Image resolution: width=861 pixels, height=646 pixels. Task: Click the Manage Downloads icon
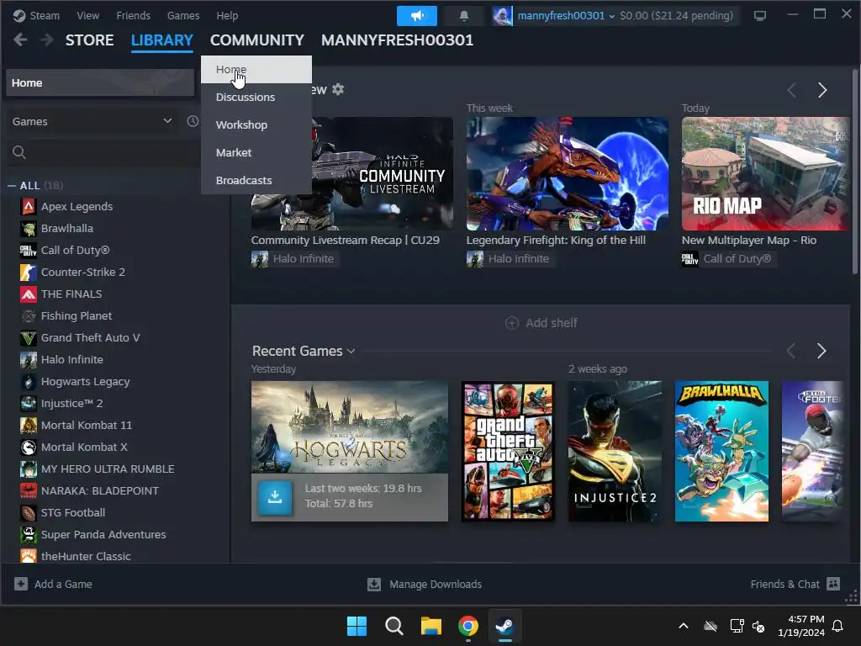pos(374,584)
